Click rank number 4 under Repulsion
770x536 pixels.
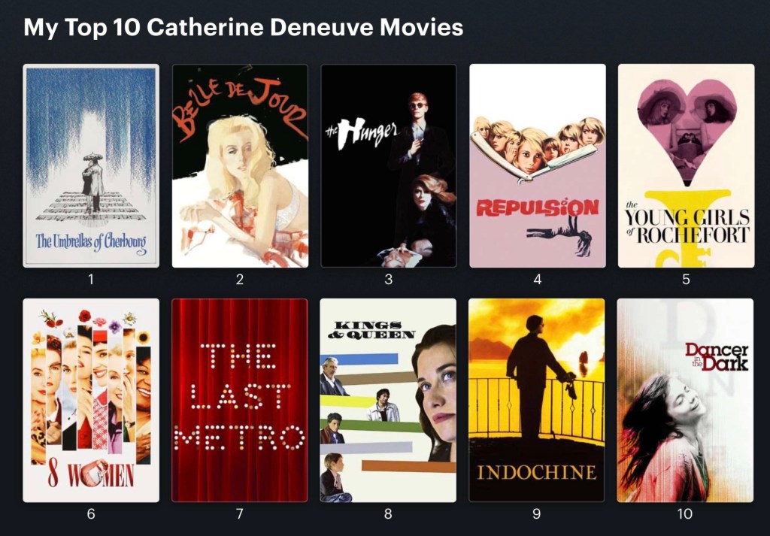537,280
